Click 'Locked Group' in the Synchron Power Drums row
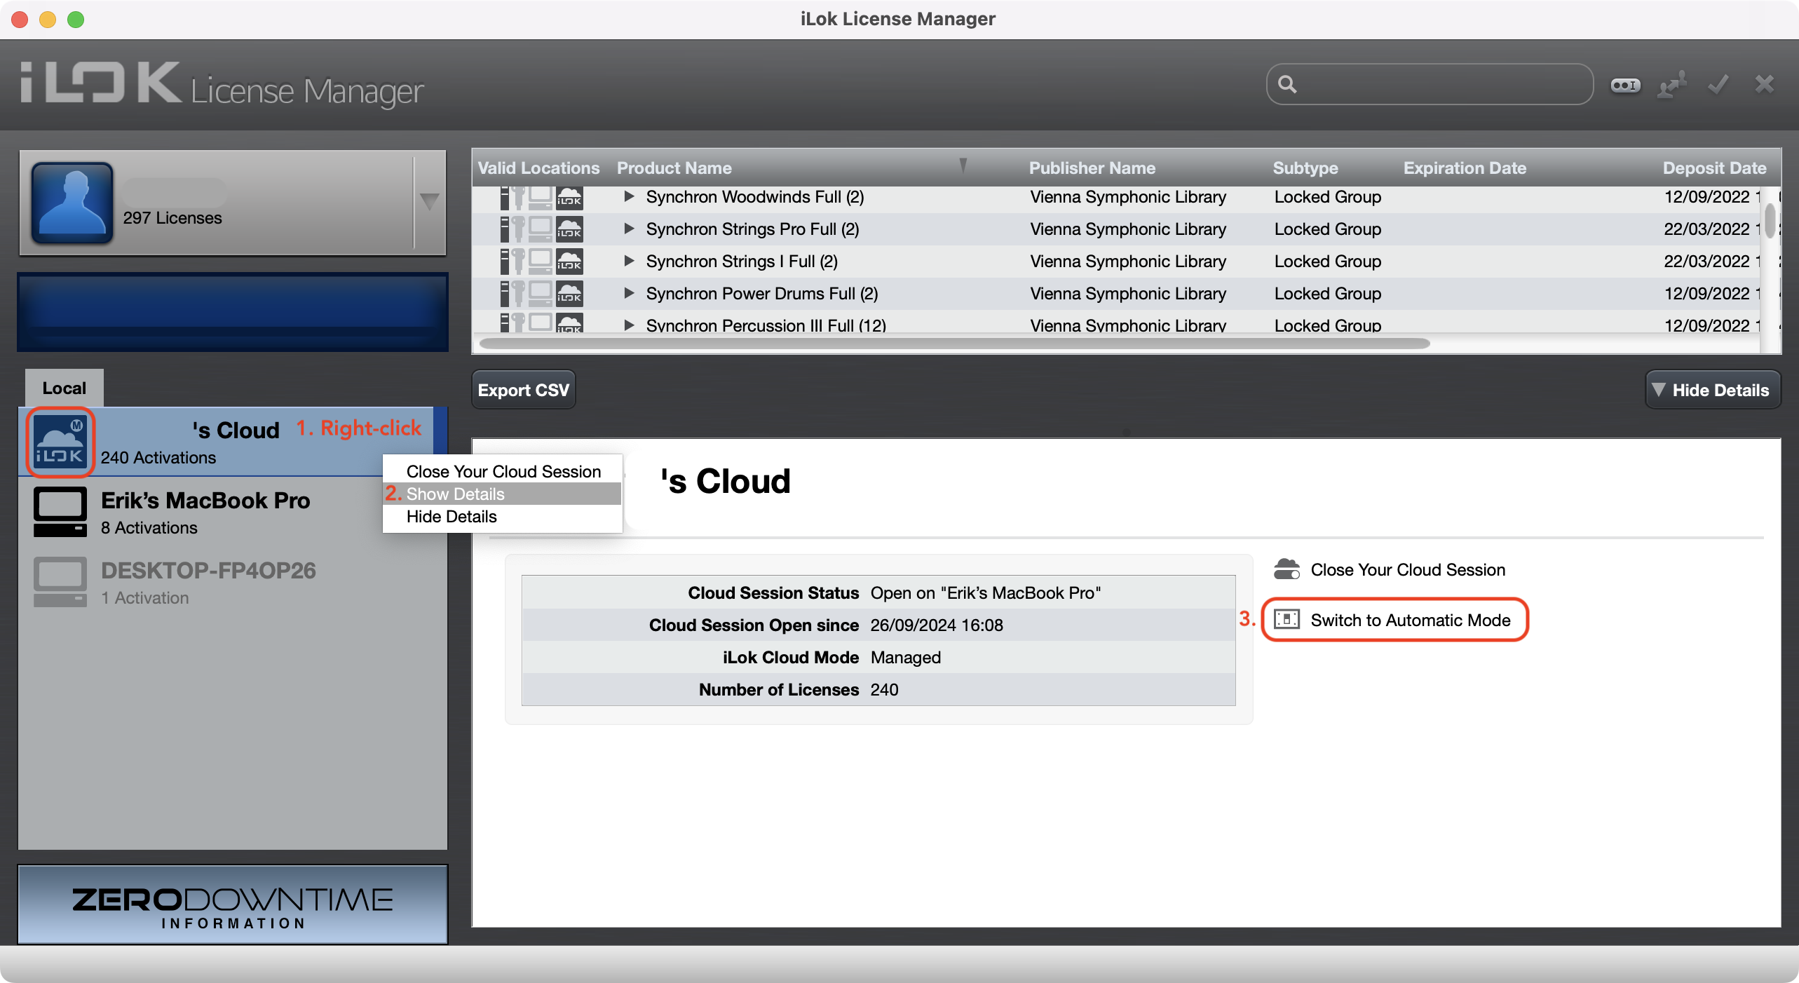 coord(1328,294)
